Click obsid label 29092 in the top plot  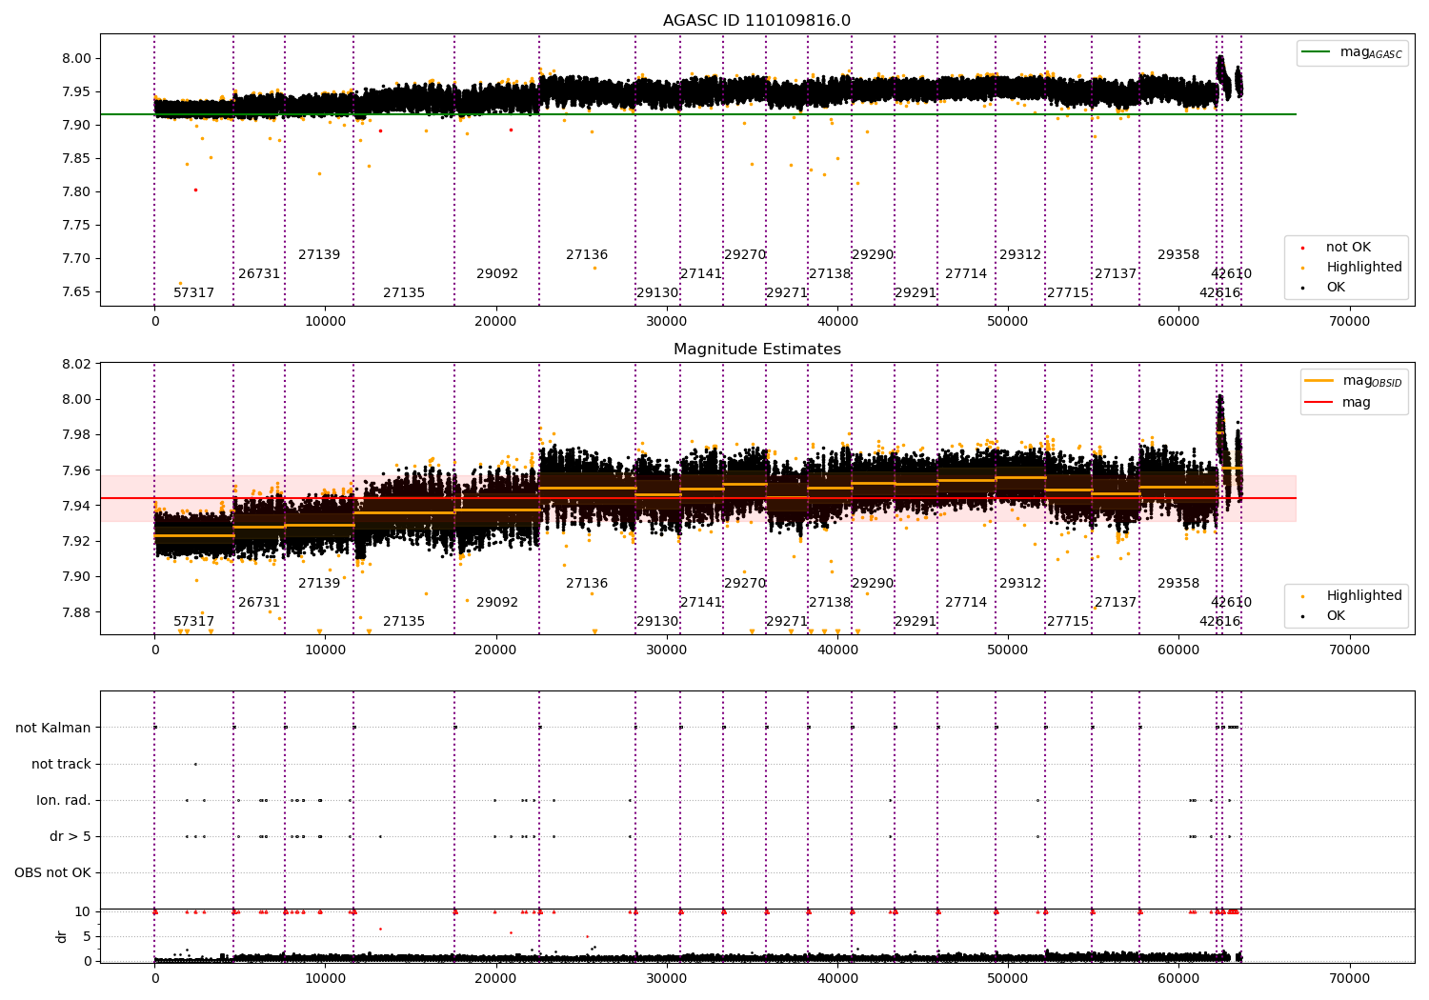click(497, 274)
